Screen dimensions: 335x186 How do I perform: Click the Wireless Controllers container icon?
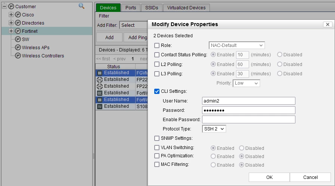18,56
